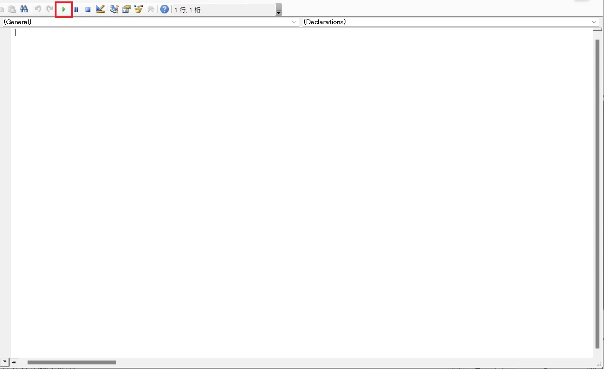Switch to Procedure View button
This screenshot has height=369, width=604.
click(x=5, y=362)
